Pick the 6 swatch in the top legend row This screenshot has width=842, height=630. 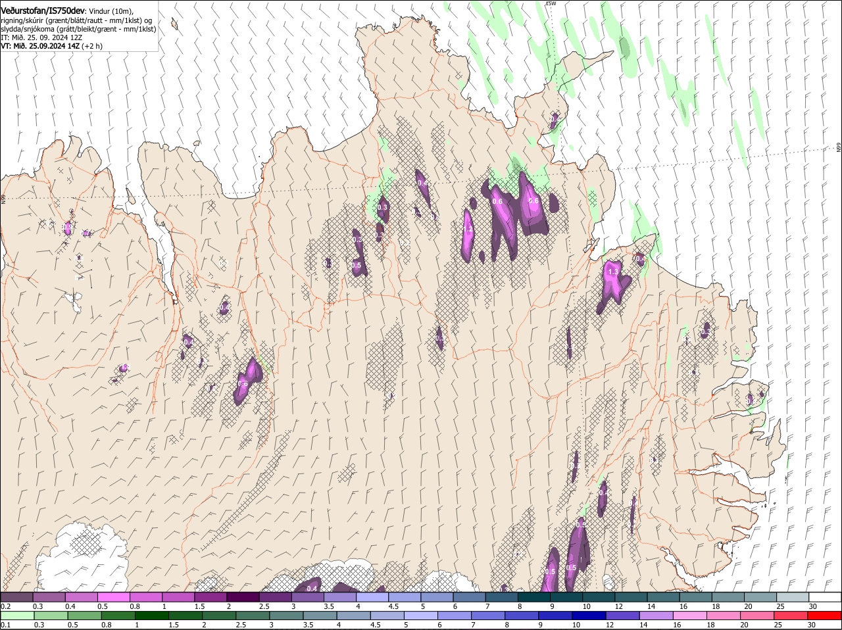470,597
